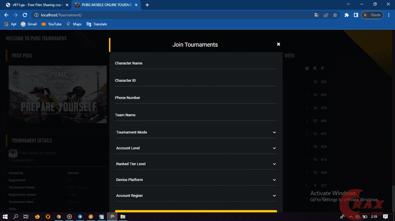Viewport: 395px width, 221px height.
Task: Open the notification center icon
Action: [385, 217]
